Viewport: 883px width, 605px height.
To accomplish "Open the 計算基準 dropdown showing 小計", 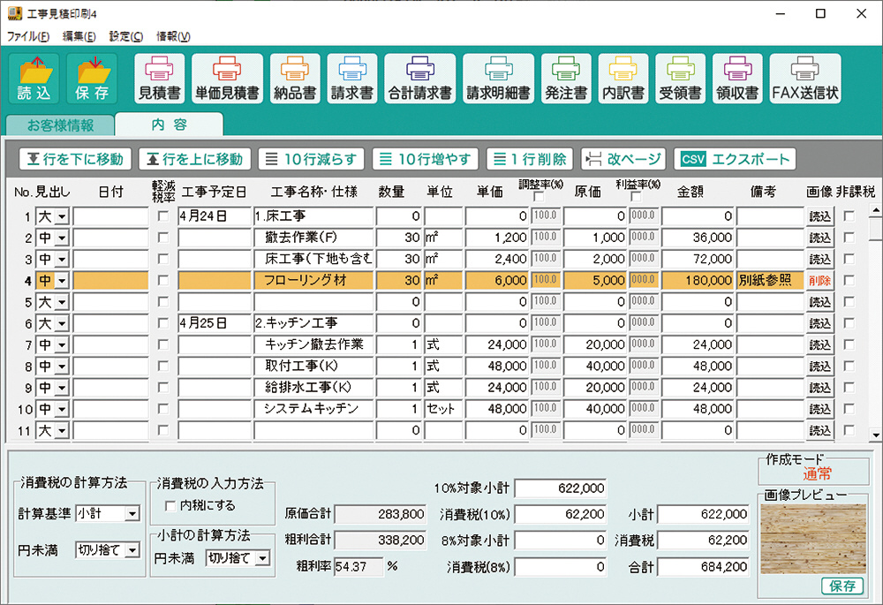I will point(132,514).
